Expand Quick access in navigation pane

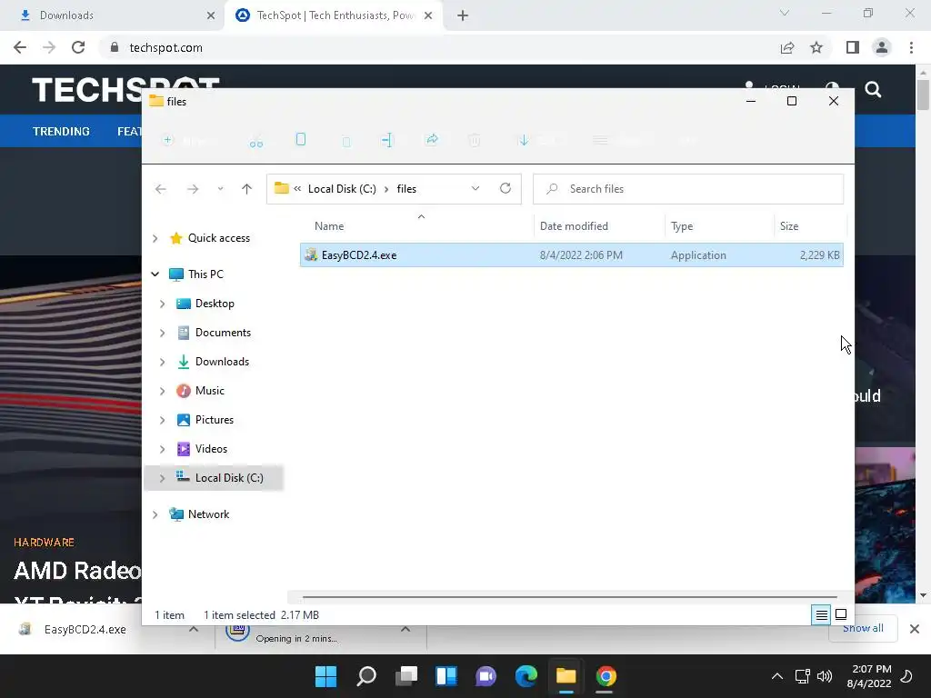click(x=155, y=239)
